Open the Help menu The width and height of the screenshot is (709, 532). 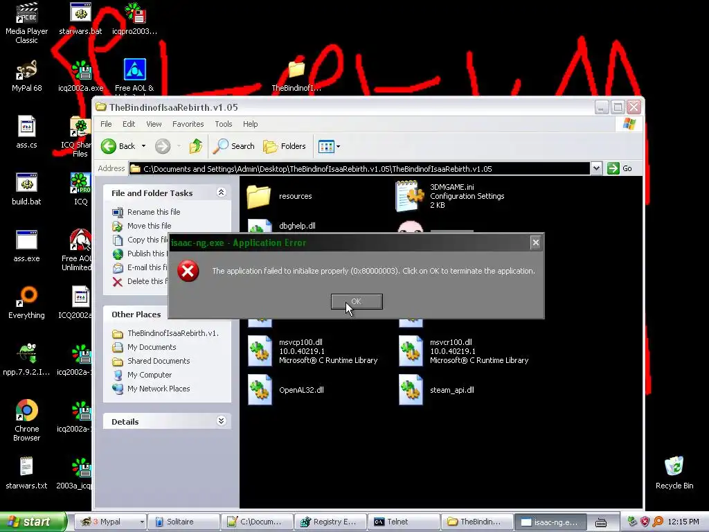pyautogui.click(x=250, y=124)
